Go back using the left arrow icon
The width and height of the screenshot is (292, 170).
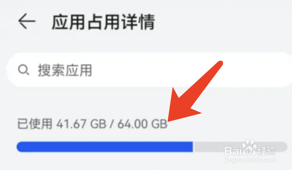tap(27, 21)
